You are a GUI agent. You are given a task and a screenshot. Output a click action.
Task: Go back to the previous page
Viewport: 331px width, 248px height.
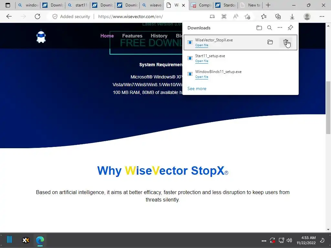9,16
